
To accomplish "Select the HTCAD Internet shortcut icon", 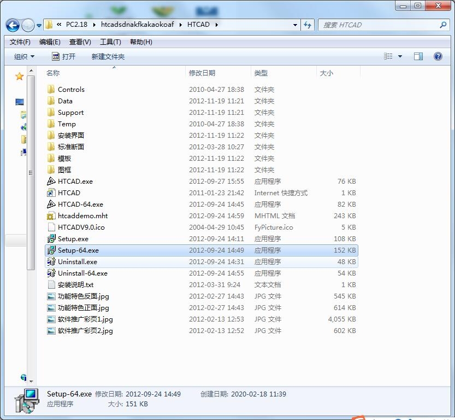I will click(51, 192).
